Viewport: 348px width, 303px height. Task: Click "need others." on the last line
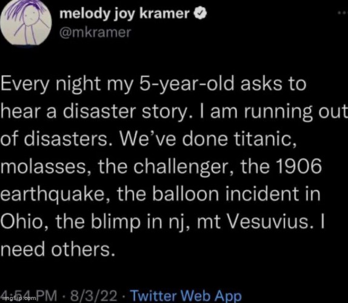(x=58, y=250)
